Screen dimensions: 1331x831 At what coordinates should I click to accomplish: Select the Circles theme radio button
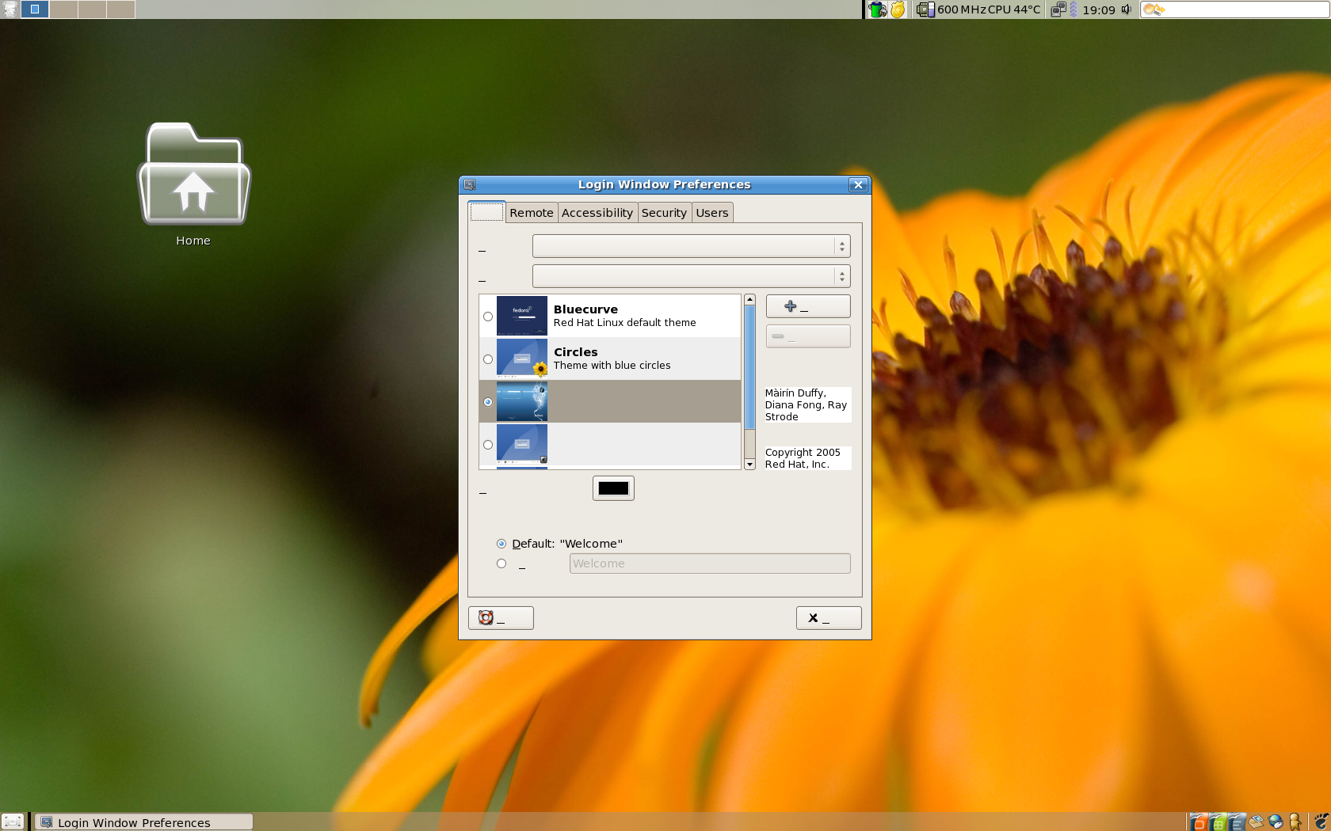[488, 359]
